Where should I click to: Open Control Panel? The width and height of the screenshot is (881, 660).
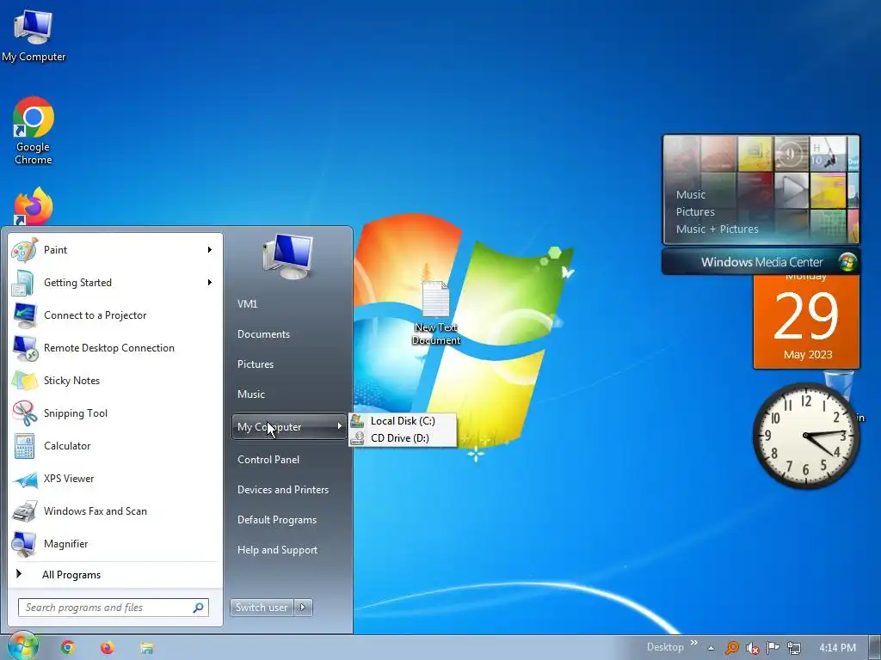[x=268, y=460]
